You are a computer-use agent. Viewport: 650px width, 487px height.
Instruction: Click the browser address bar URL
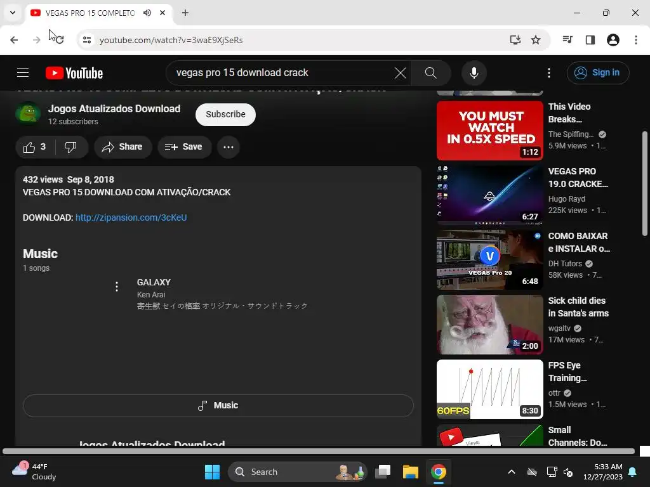coord(171,40)
